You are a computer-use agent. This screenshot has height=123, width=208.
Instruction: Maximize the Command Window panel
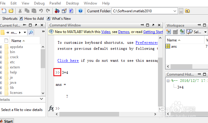147,25
